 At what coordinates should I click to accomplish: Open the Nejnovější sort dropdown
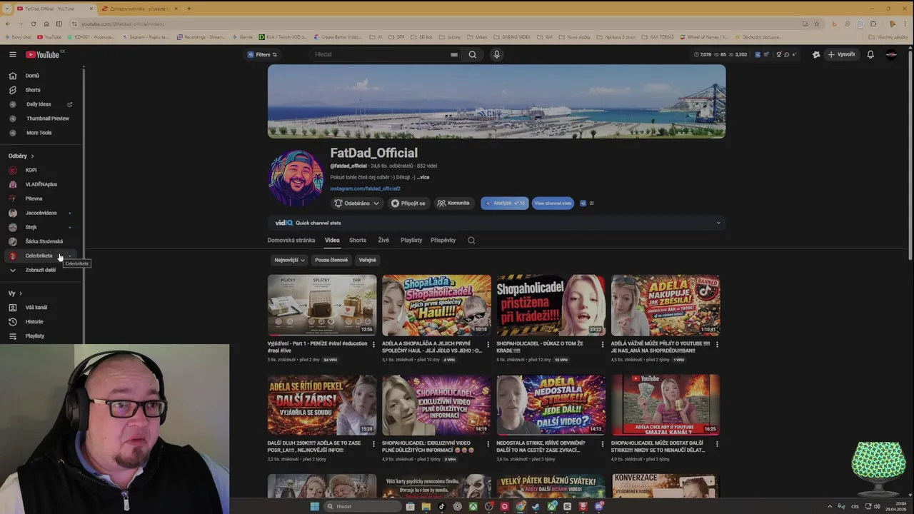click(289, 260)
